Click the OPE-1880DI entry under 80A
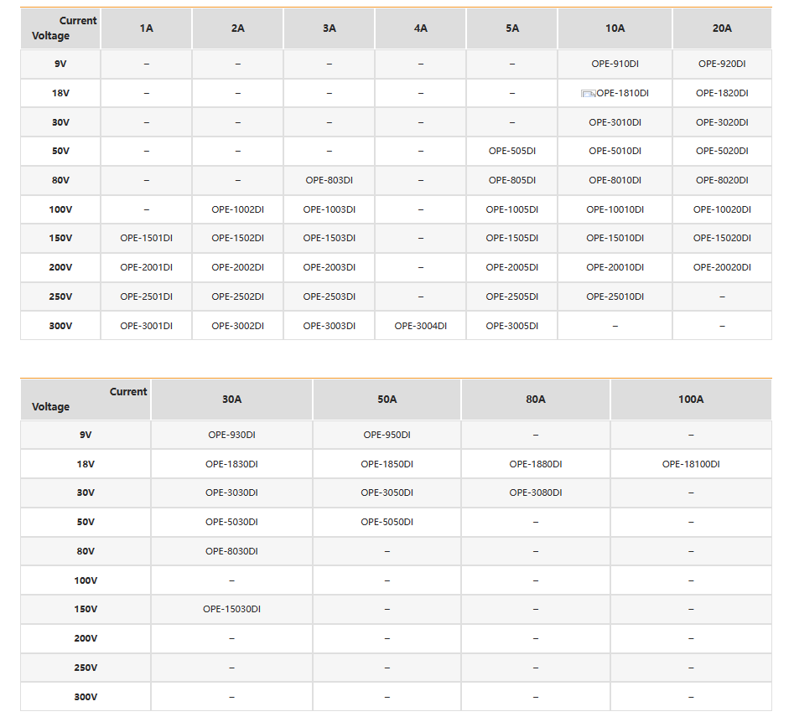Viewport: 794px width, 722px height. tap(535, 464)
